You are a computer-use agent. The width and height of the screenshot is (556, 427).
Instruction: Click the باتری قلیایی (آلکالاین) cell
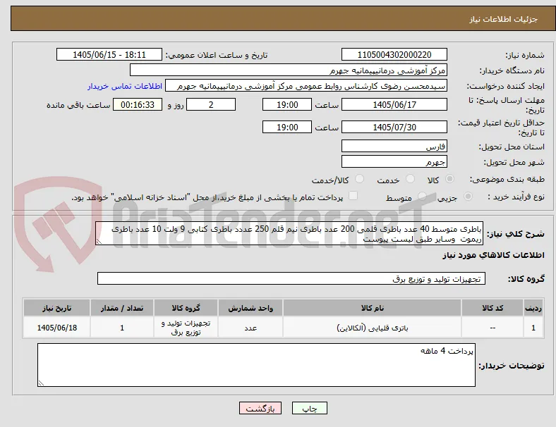(372, 328)
